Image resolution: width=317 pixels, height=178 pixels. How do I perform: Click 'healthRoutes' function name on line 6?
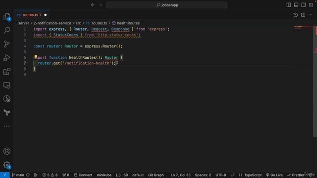pyautogui.click(x=82, y=58)
